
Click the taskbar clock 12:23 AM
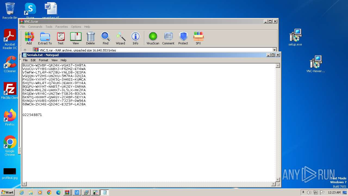pos(334,192)
